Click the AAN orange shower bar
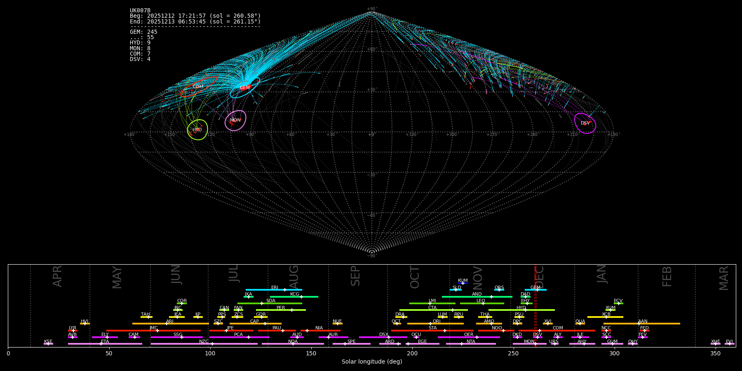This screenshot has width=742, height=371. point(642,324)
